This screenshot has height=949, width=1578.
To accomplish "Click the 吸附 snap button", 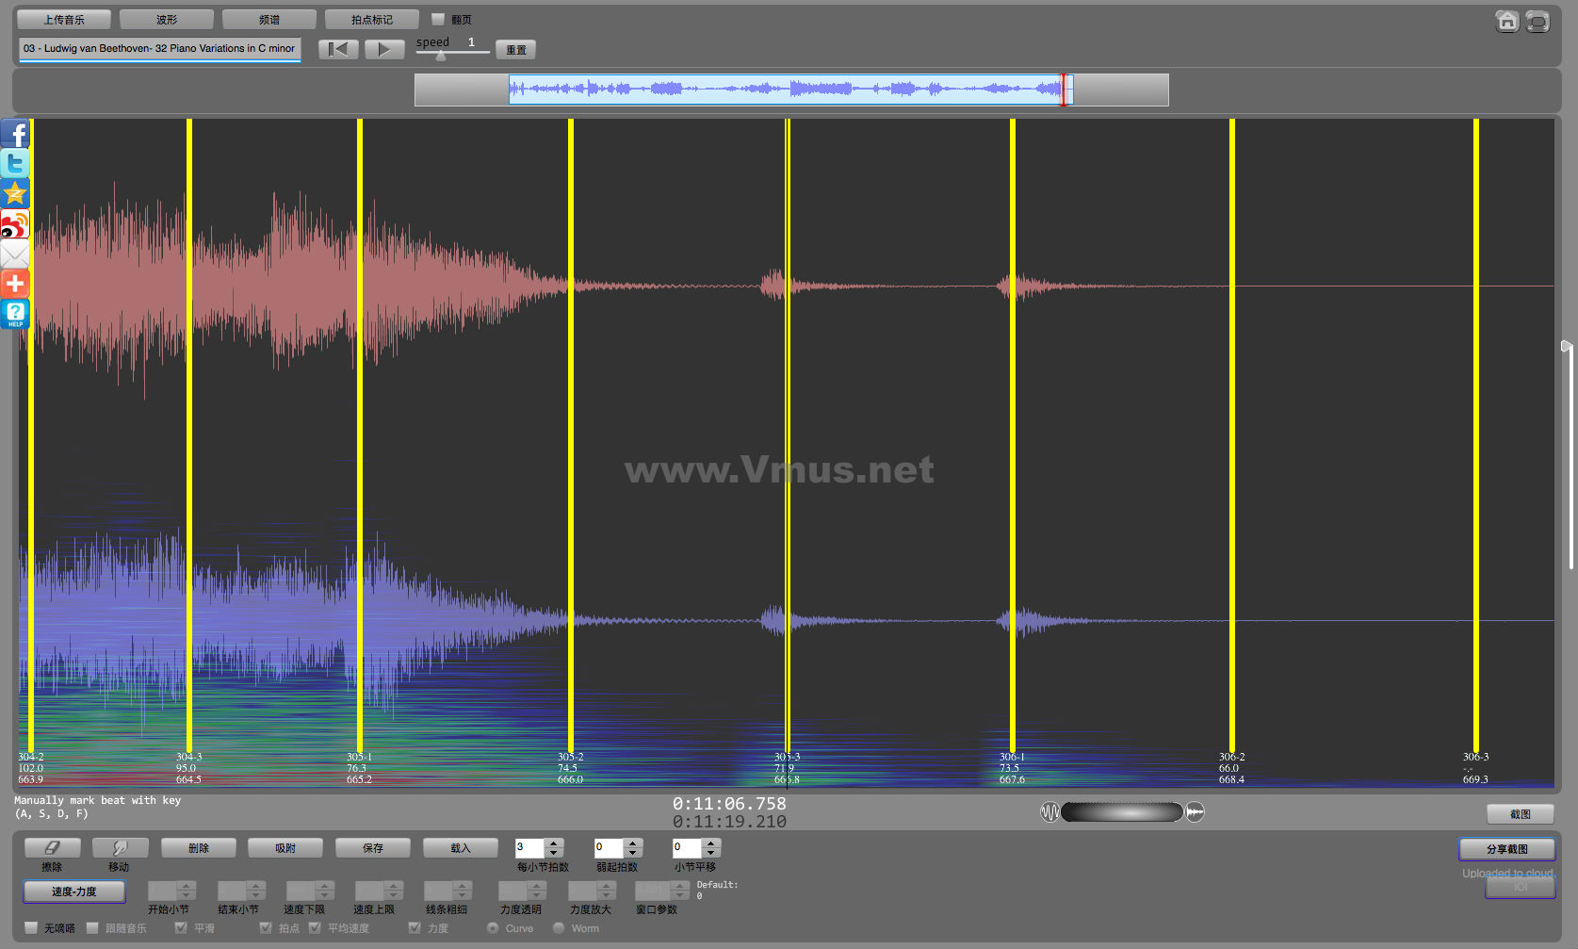I will (x=285, y=847).
